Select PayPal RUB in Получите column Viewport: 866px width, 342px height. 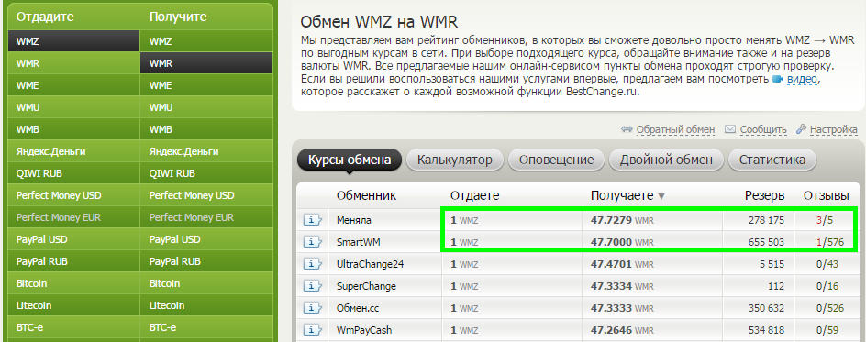(x=206, y=261)
